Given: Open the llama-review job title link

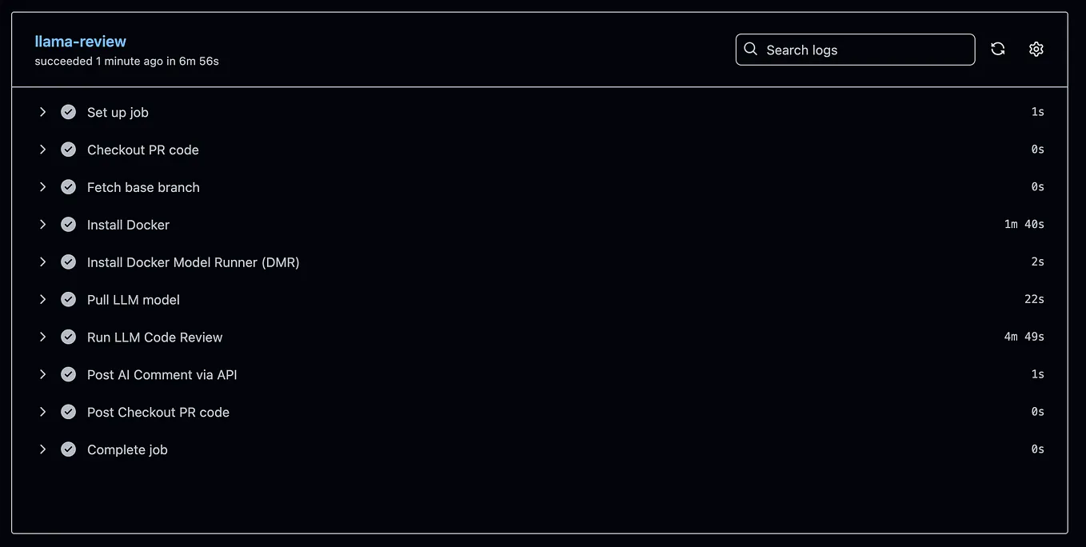Looking at the screenshot, I should pyautogui.click(x=81, y=42).
